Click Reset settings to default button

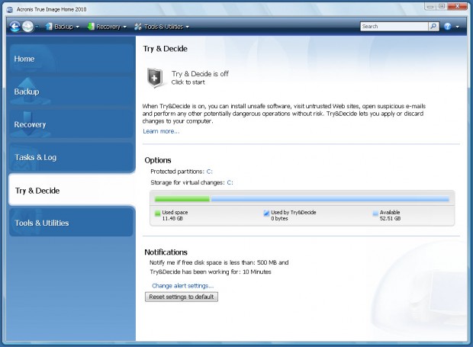[x=182, y=297]
